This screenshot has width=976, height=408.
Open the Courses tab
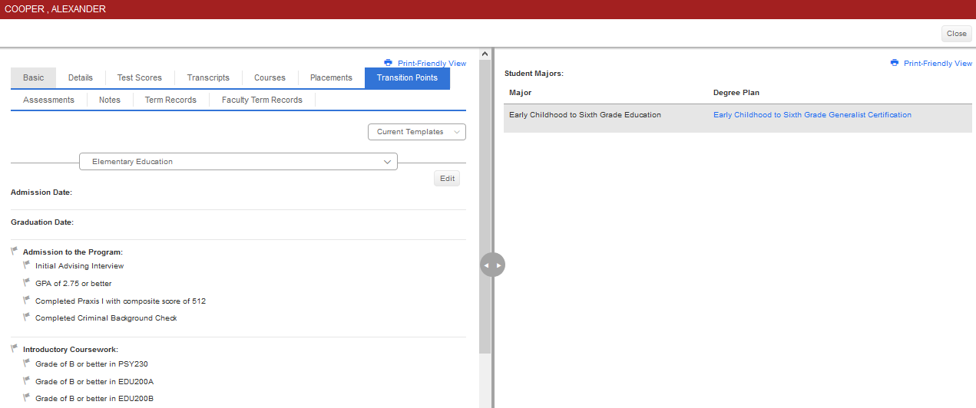270,77
